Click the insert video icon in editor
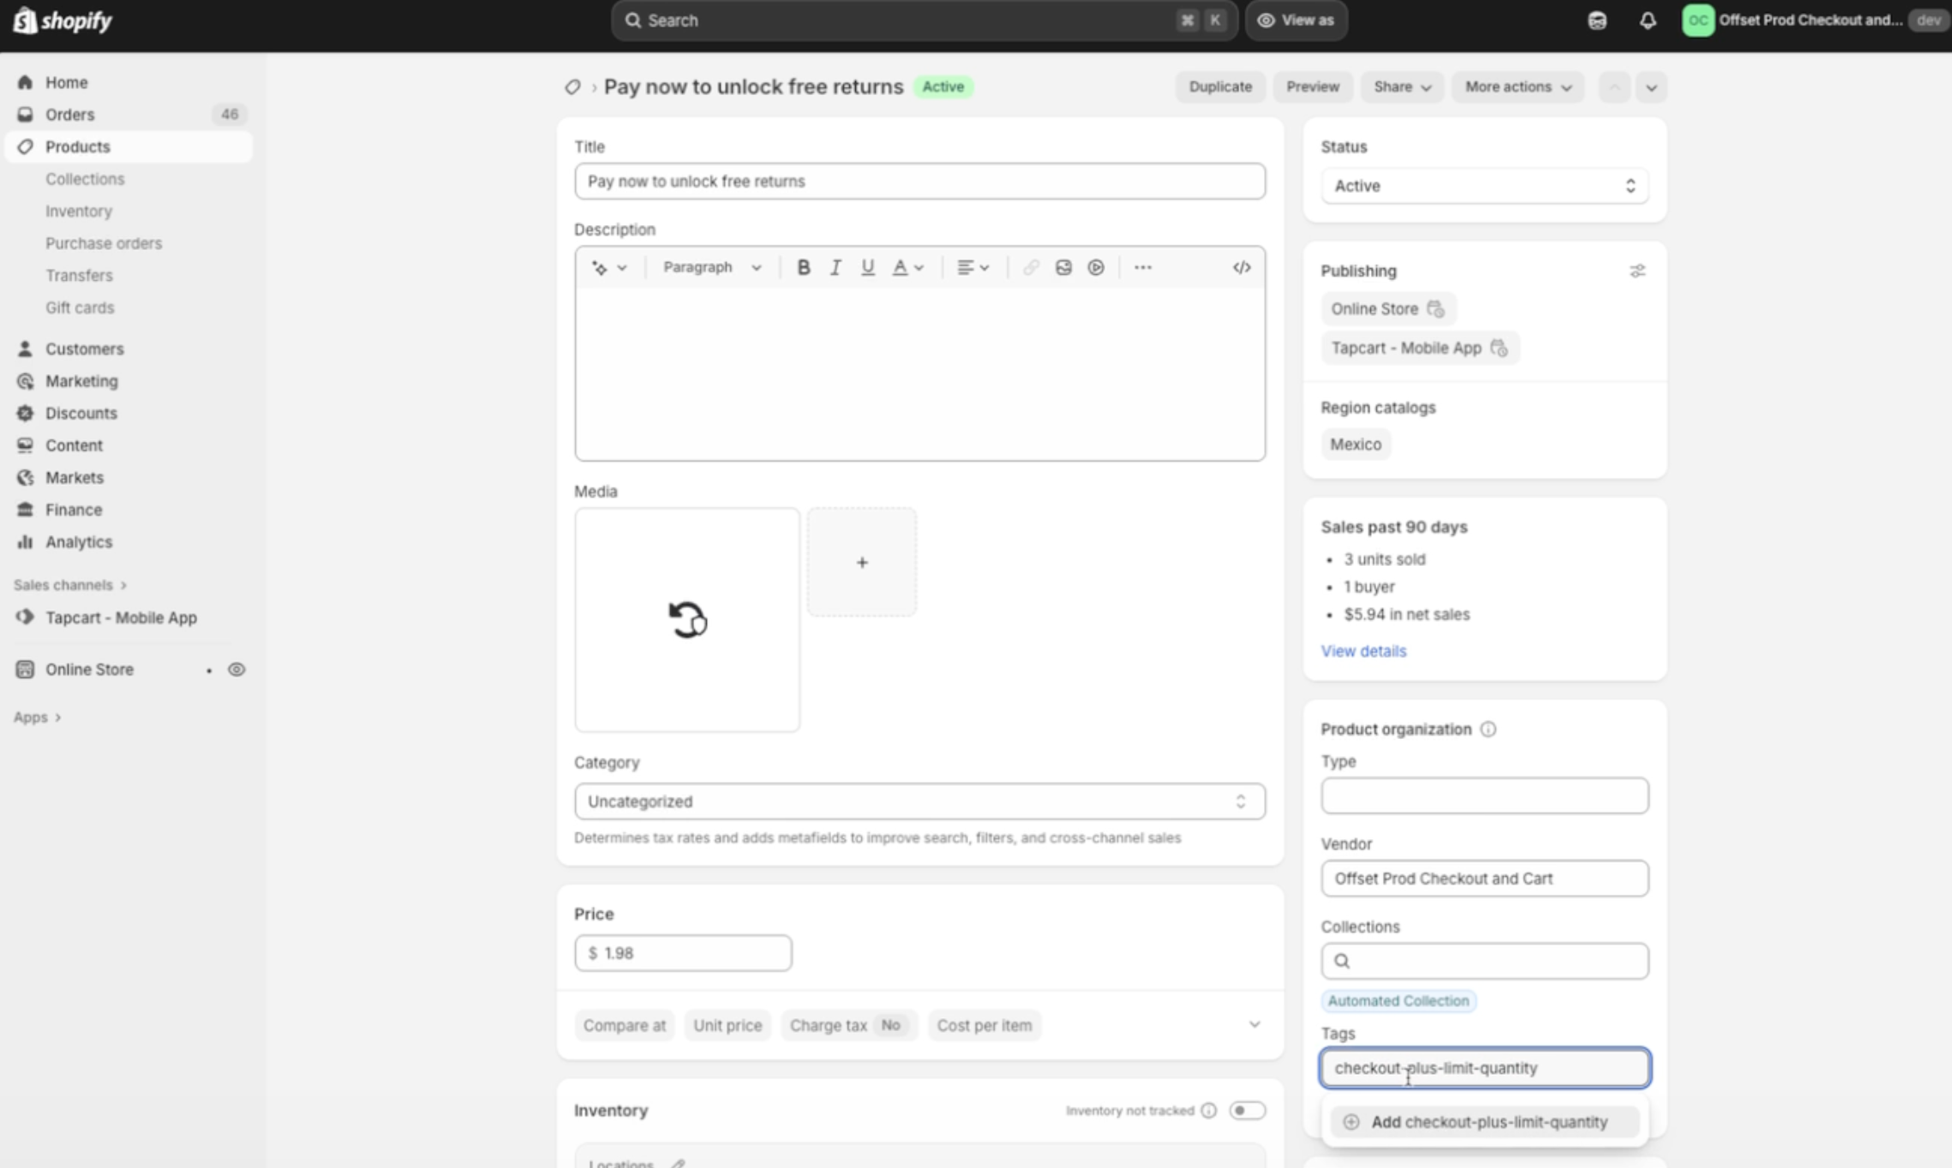 point(1095,267)
